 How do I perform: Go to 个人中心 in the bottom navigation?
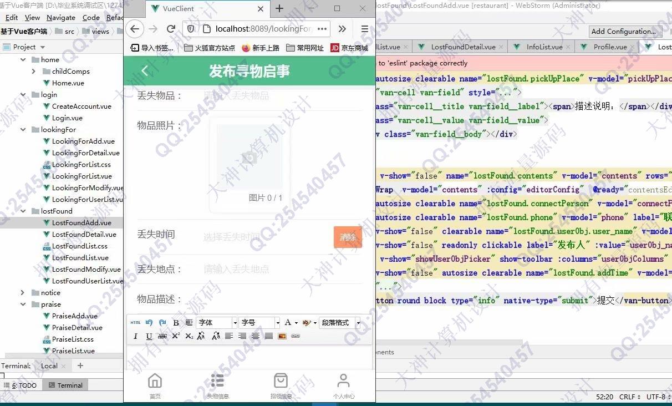[x=343, y=386]
